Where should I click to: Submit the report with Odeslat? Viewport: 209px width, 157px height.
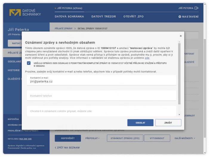(140, 123)
